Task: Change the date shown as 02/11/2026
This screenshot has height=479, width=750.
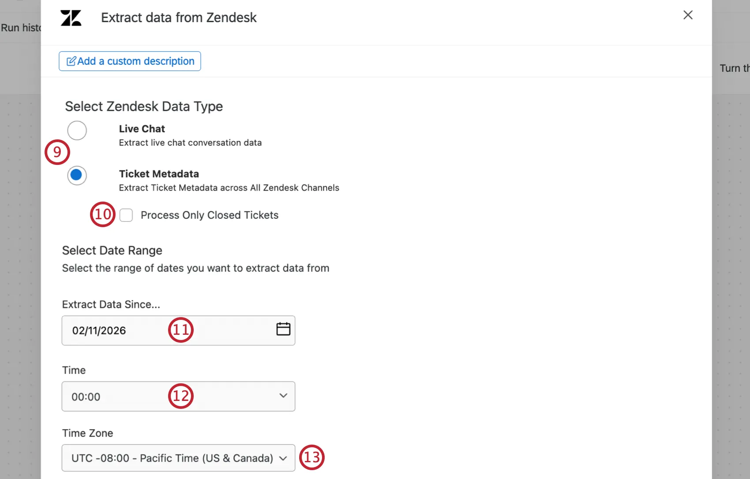Action: [x=99, y=330]
